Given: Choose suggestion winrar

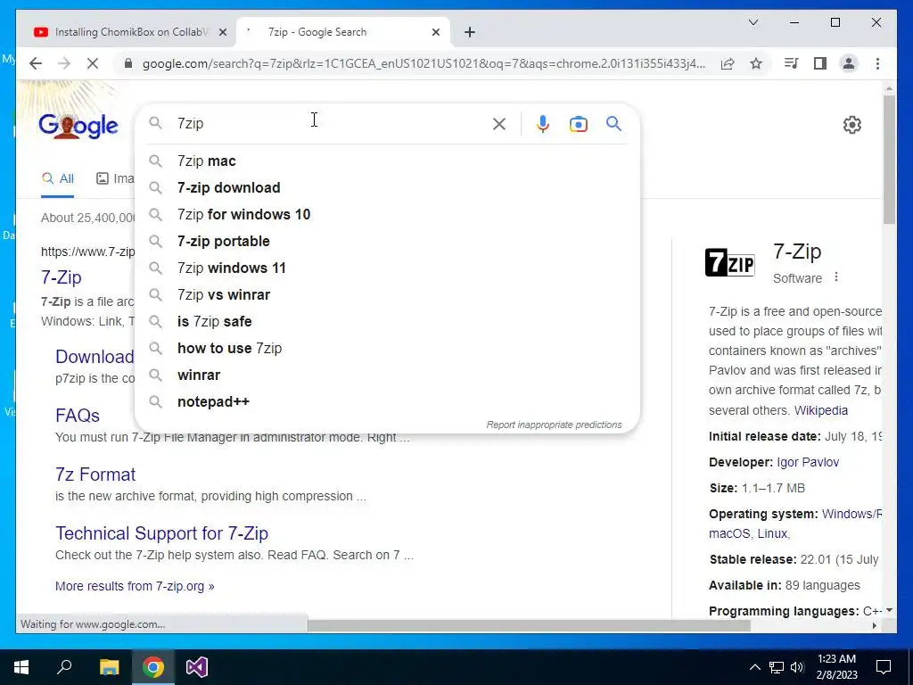Looking at the screenshot, I should pyautogui.click(x=387, y=376).
